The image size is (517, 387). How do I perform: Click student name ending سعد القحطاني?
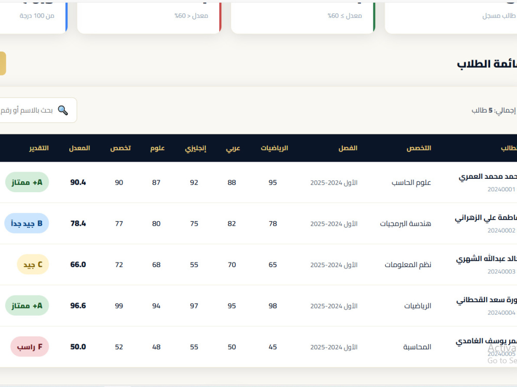(486, 300)
